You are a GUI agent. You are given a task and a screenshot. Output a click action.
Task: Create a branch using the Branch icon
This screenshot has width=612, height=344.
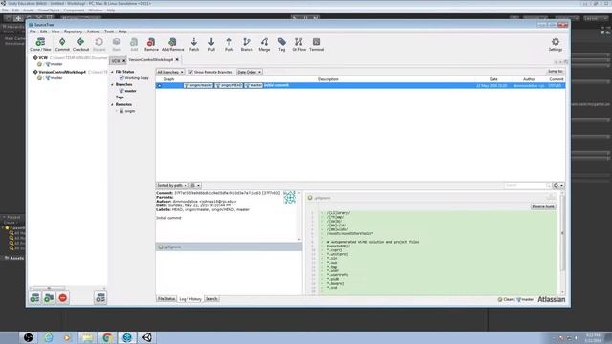point(247,45)
